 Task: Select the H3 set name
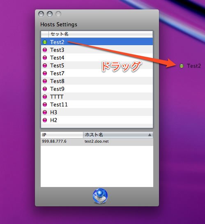click(53, 112)
